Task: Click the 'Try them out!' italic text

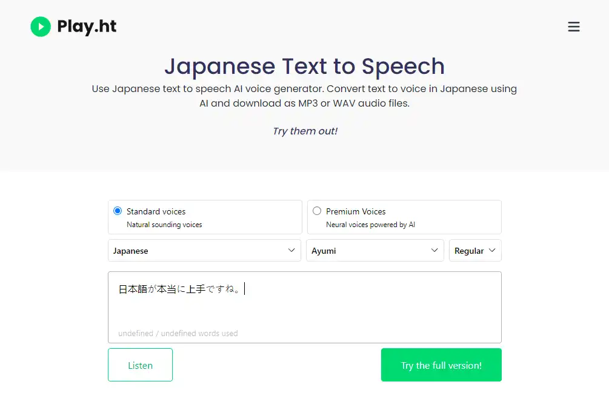Action: pyautogui.click(x=305, y=131)
